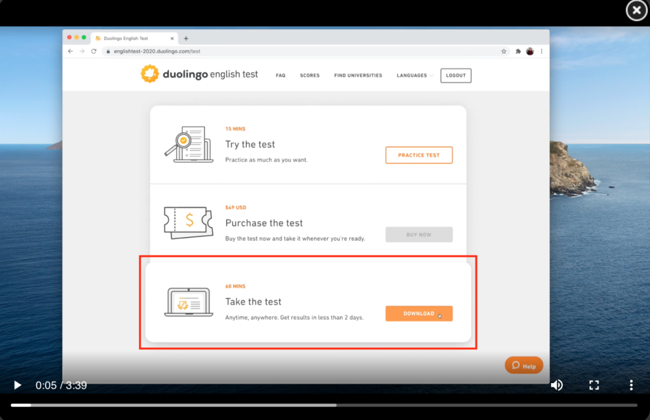Click the dollar ticket illustration

[189, 222]
